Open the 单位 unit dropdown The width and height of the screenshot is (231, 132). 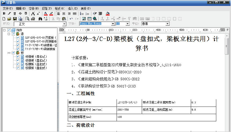(167, 24)
